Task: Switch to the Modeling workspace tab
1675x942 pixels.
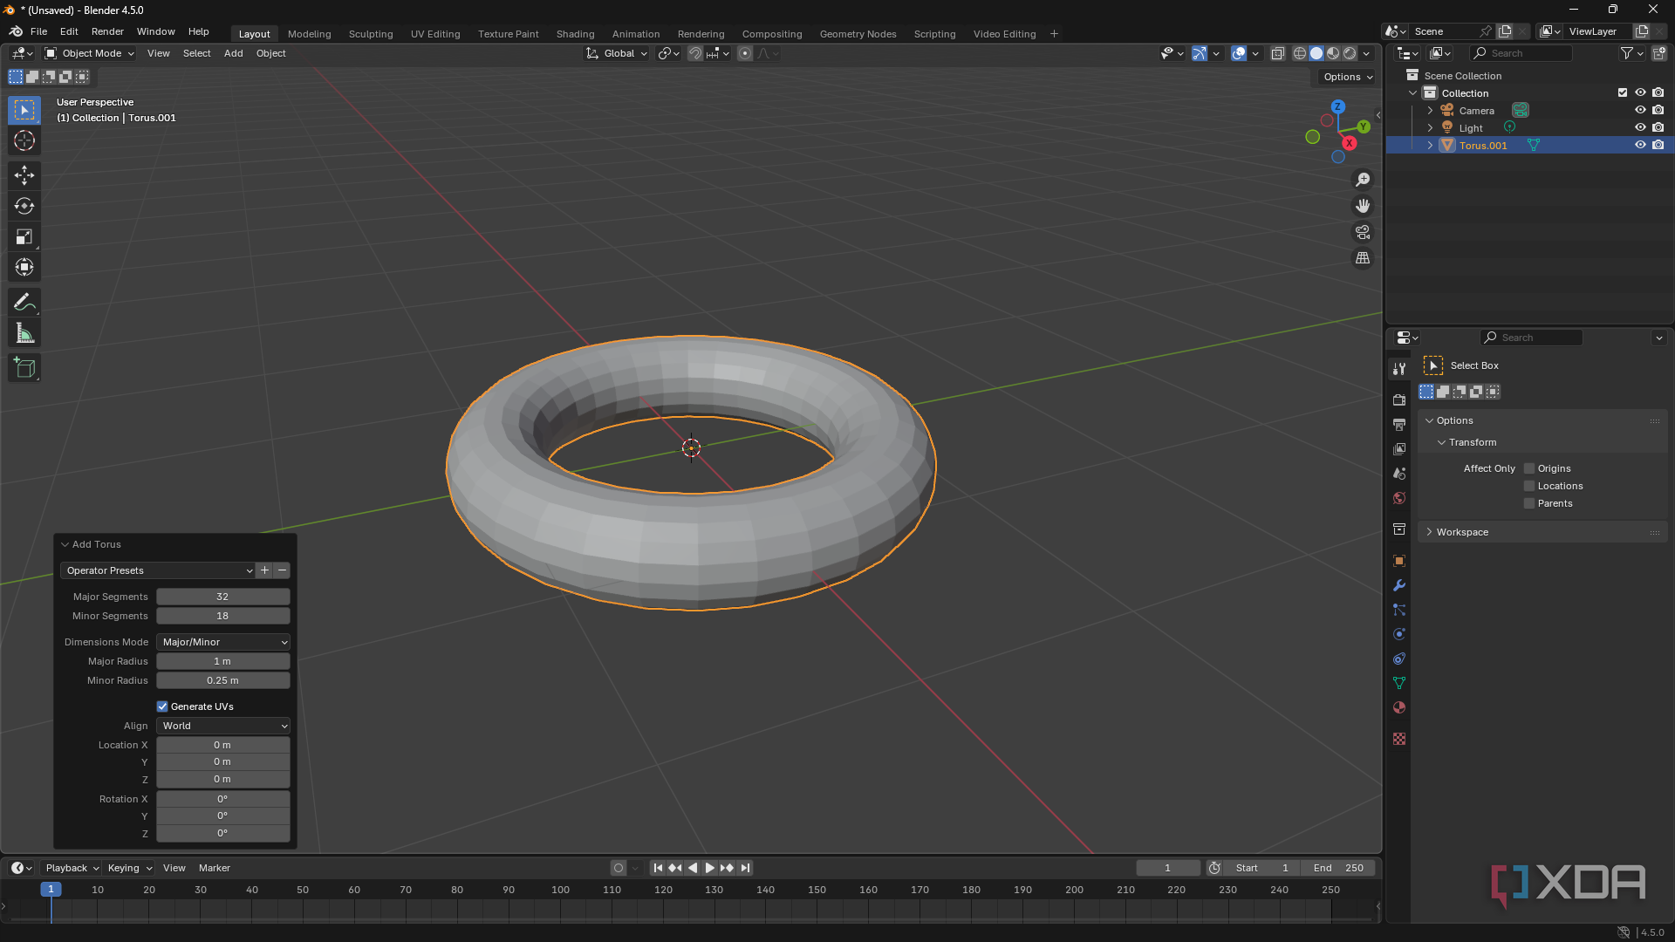Action: 309,34
